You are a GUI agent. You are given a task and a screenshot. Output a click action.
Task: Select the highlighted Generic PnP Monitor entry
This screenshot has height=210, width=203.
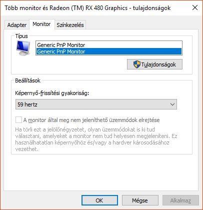pos(109,51)
